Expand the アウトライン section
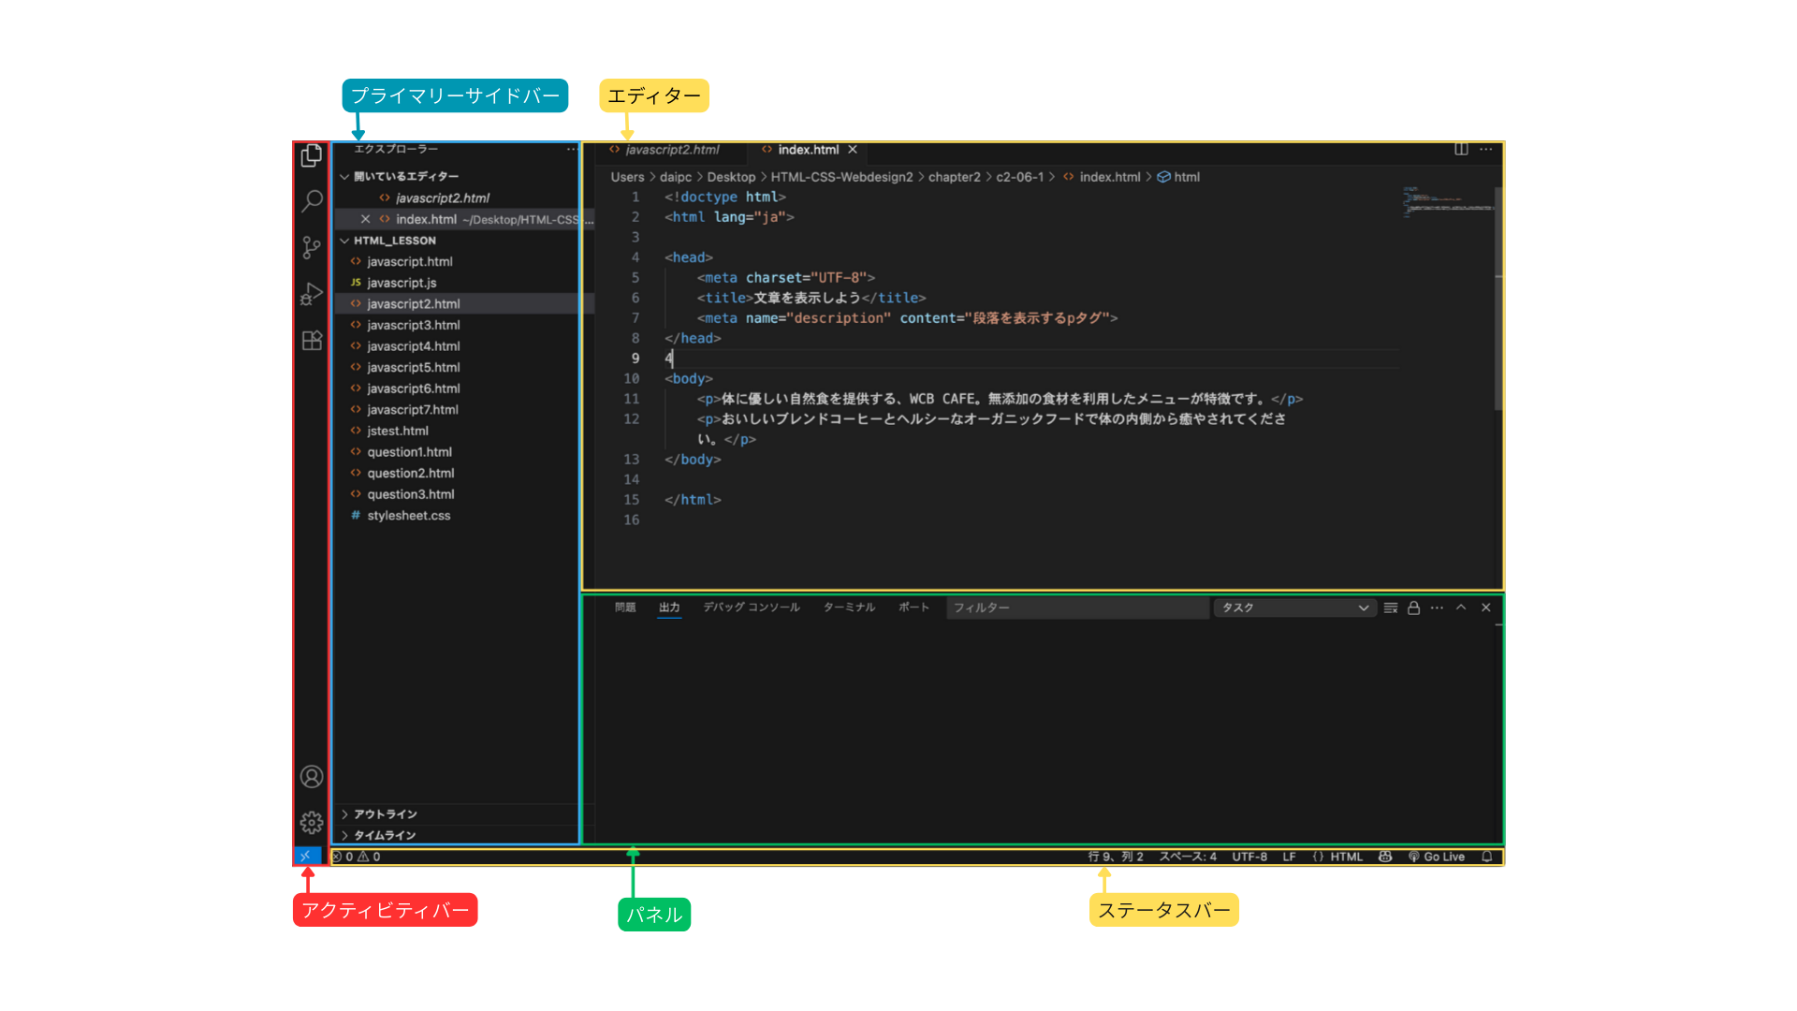The height and width of the screenshot is (1011, 1797). tap(385, 814)
